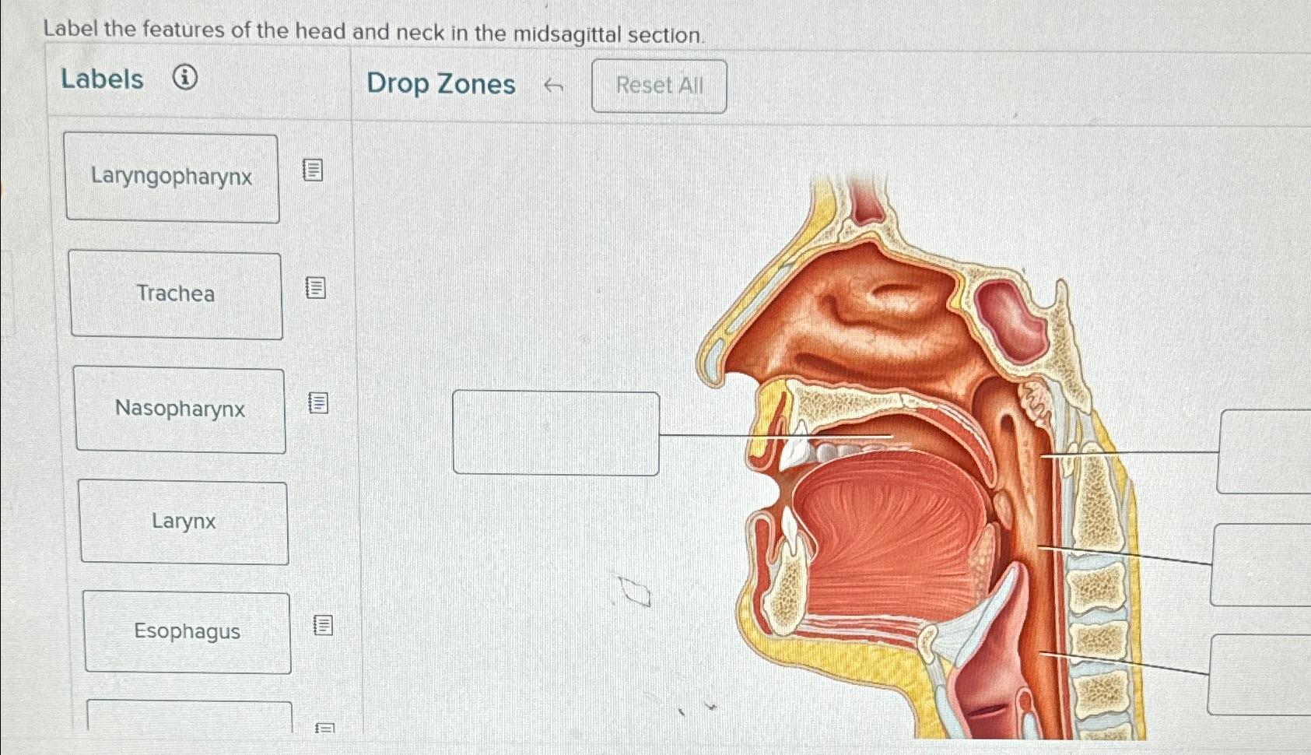
Task: Click the undo arrow beside Drop Zones
Action: 553,86
